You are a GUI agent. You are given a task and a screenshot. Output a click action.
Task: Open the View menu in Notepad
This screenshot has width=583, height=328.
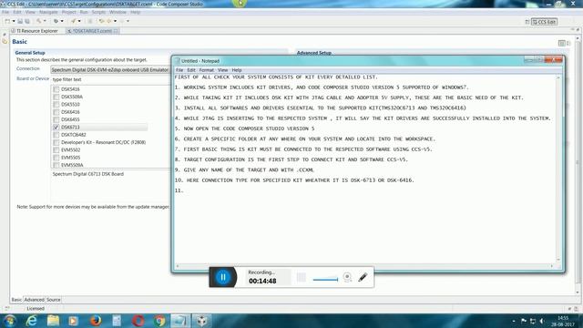[x=222, y=70]
